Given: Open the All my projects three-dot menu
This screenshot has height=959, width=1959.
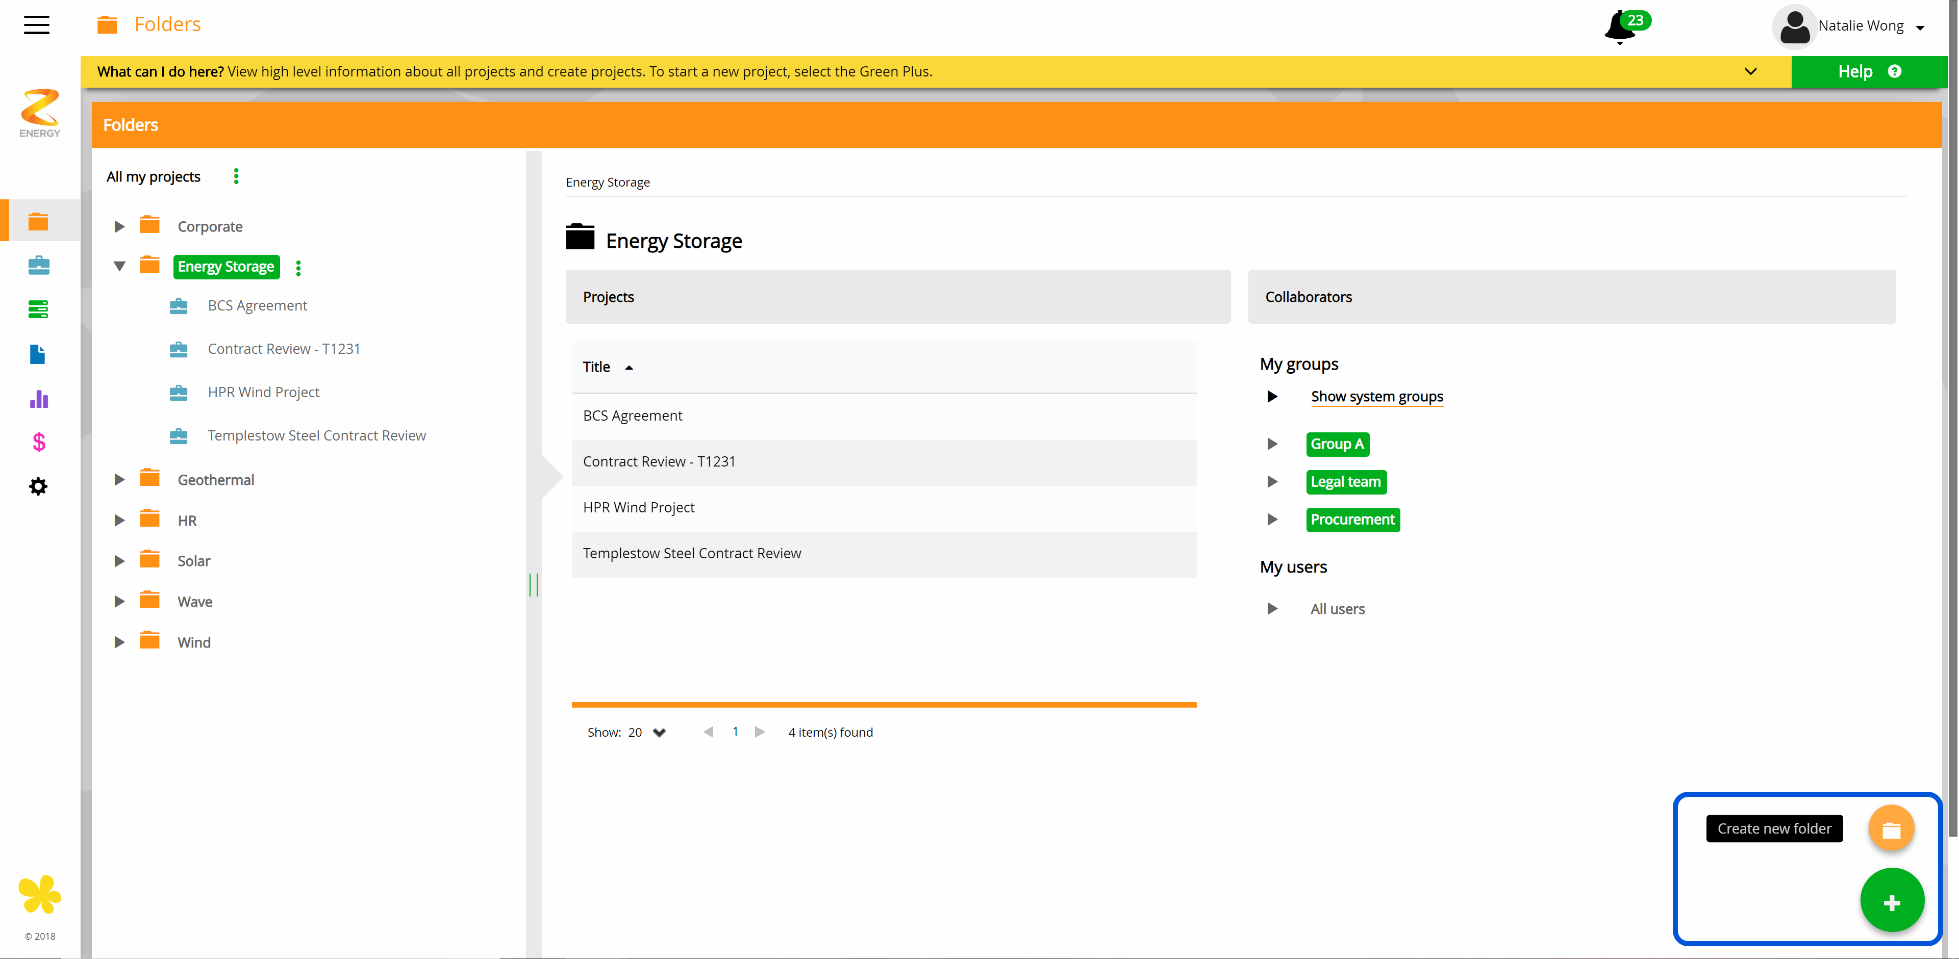Looking at the screenshot, I should click(x=237, y=176).
